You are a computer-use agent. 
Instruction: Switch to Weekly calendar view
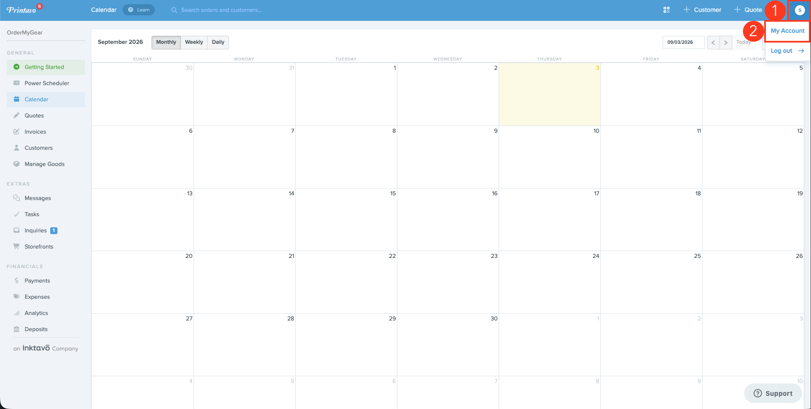pos(194,42)
